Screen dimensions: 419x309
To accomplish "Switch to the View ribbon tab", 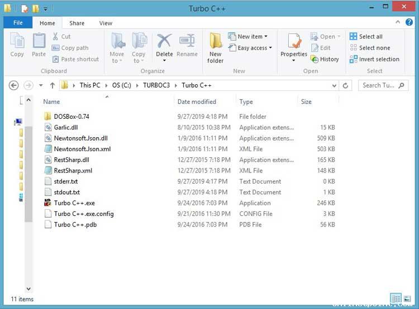I will click(106, 23).
